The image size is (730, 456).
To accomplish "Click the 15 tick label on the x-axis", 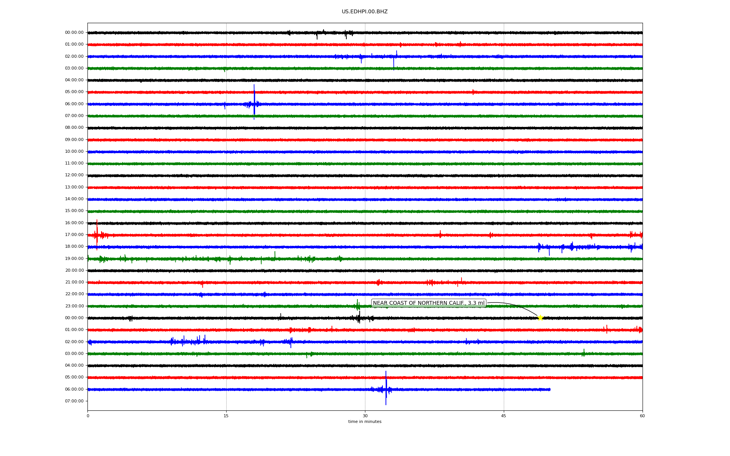I will tap(226, 416).
